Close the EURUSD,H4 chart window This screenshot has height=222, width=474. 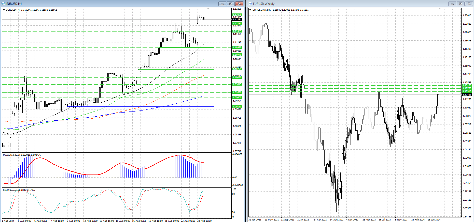pos(239,4)
